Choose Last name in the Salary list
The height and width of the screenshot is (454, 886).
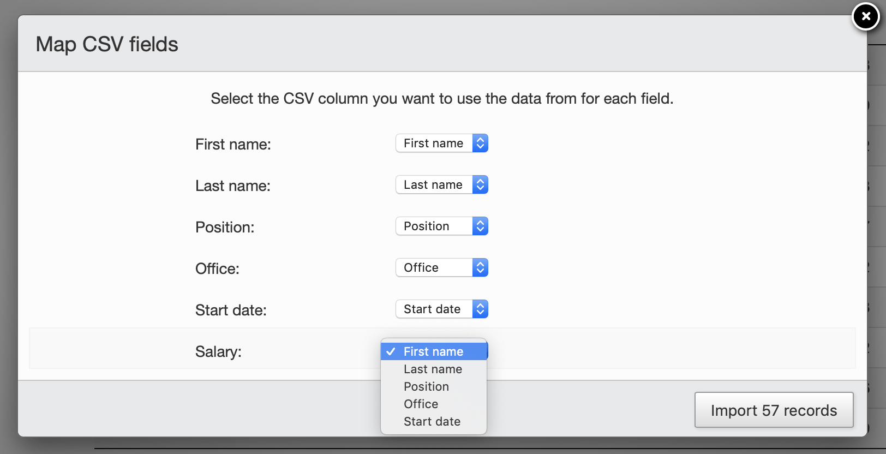point(434,369)
